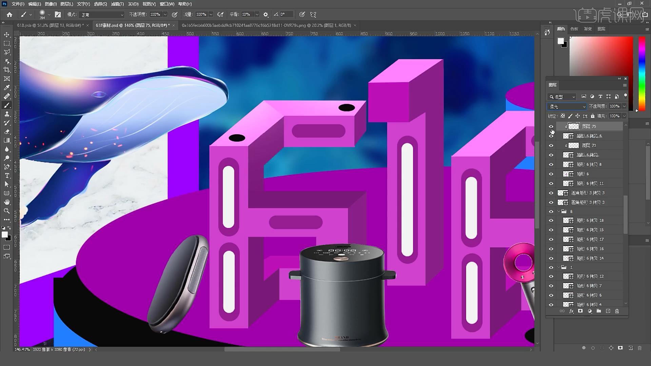Open layer fill 填充 dropdown arrow
Screen dimensions: 651x366
[x=624, y=116]
